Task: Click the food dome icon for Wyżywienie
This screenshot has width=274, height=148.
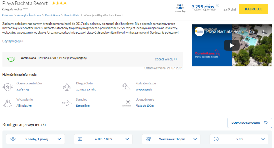Action: click(8, 103)
